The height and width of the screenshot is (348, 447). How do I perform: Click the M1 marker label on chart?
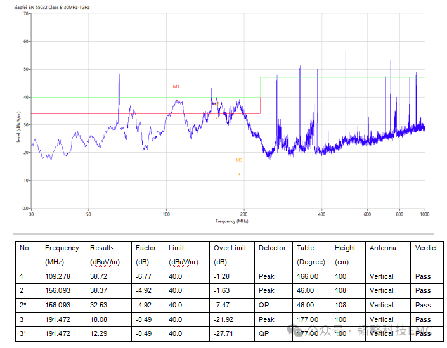tap(176, 86)
